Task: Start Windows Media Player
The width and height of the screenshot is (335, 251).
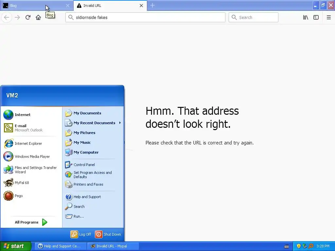Action: tap(31, 157)
